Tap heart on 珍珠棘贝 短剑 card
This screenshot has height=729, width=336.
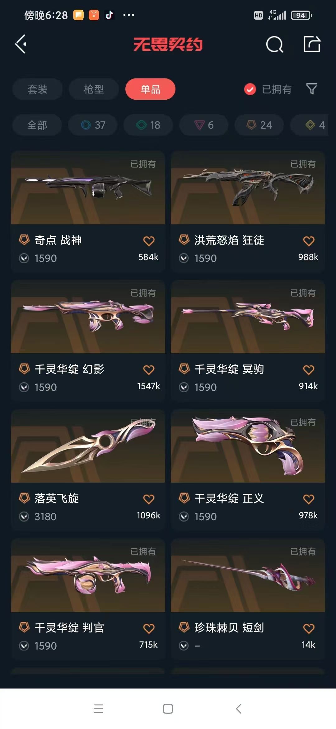click(309, 628)
